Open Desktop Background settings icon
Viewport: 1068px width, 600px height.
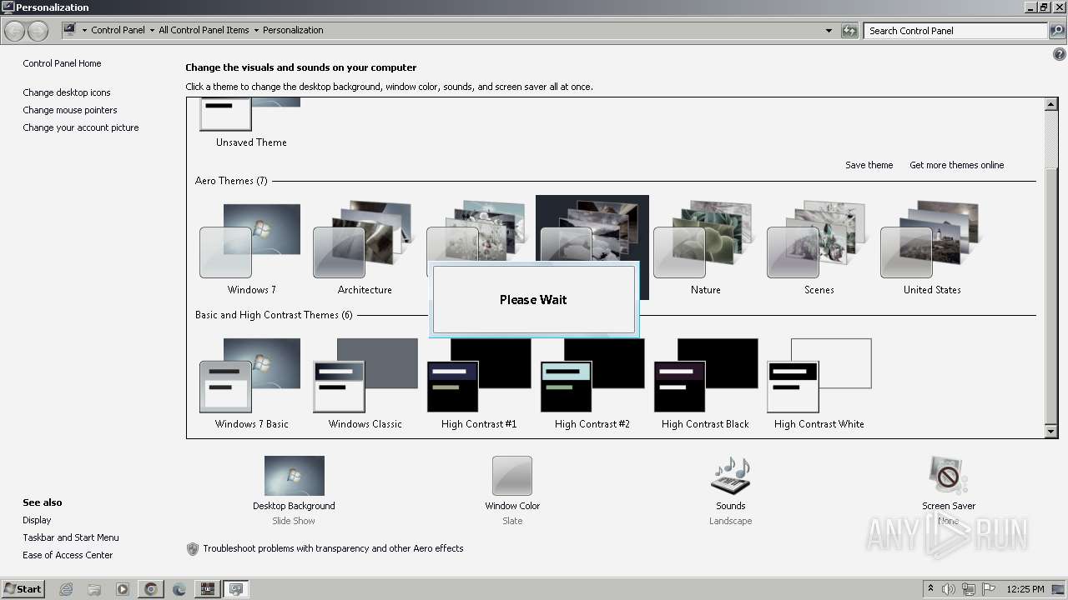coord(294,476)
